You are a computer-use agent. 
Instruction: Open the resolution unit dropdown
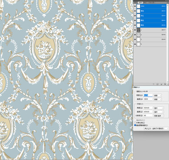pyautogui.click(x=159, y=116)
